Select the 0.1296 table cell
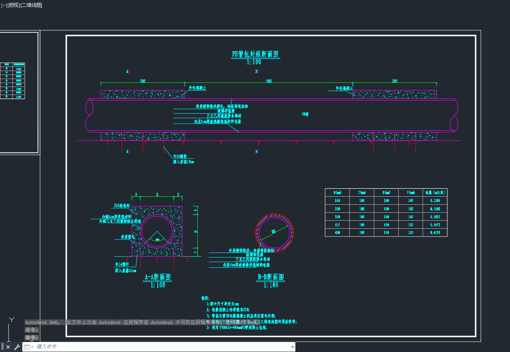 (435, 201)
